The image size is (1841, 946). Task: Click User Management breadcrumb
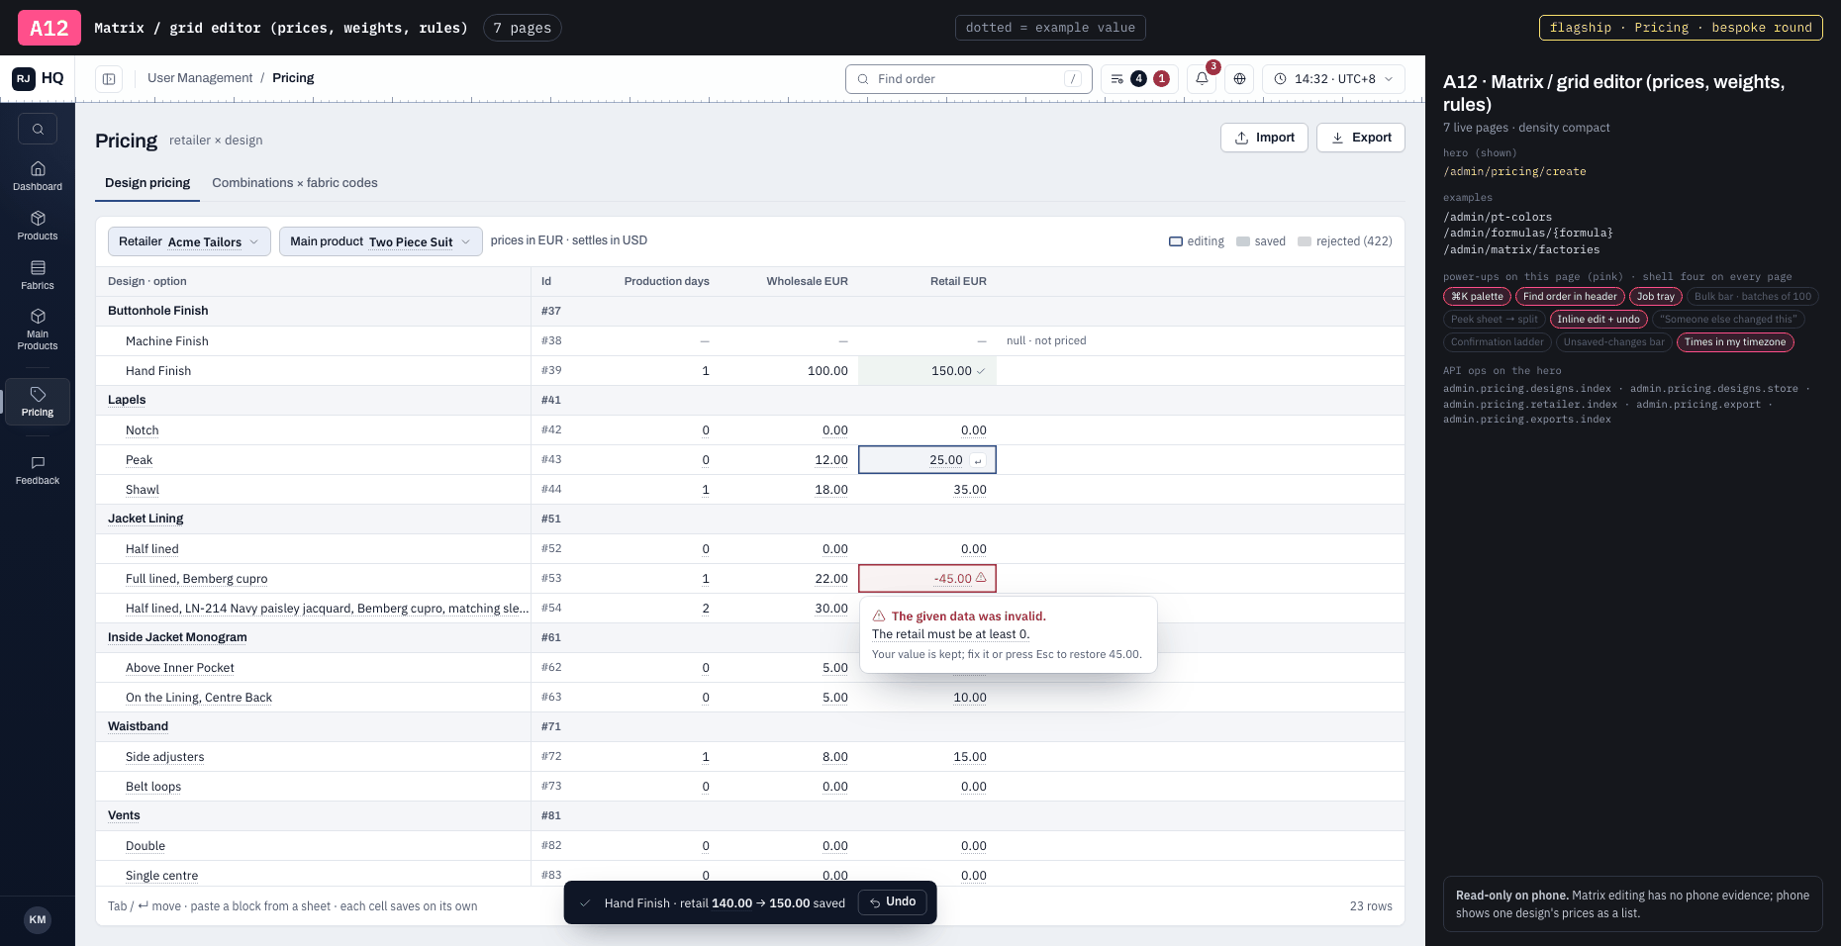click(200, 78)
